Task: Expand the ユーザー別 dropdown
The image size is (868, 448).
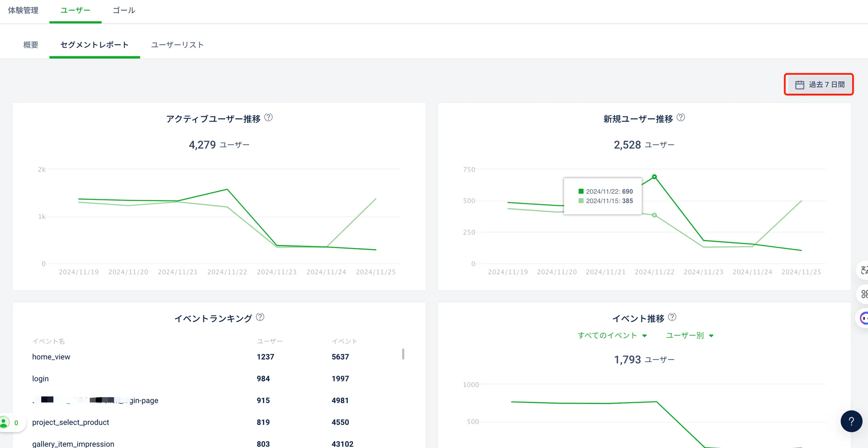Action: click(689, 335)
